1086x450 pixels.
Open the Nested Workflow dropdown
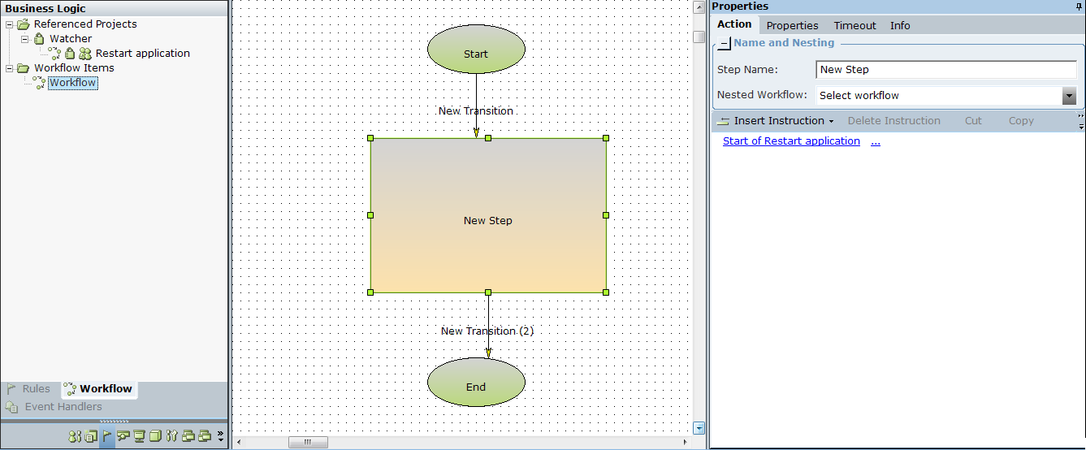1069,96
